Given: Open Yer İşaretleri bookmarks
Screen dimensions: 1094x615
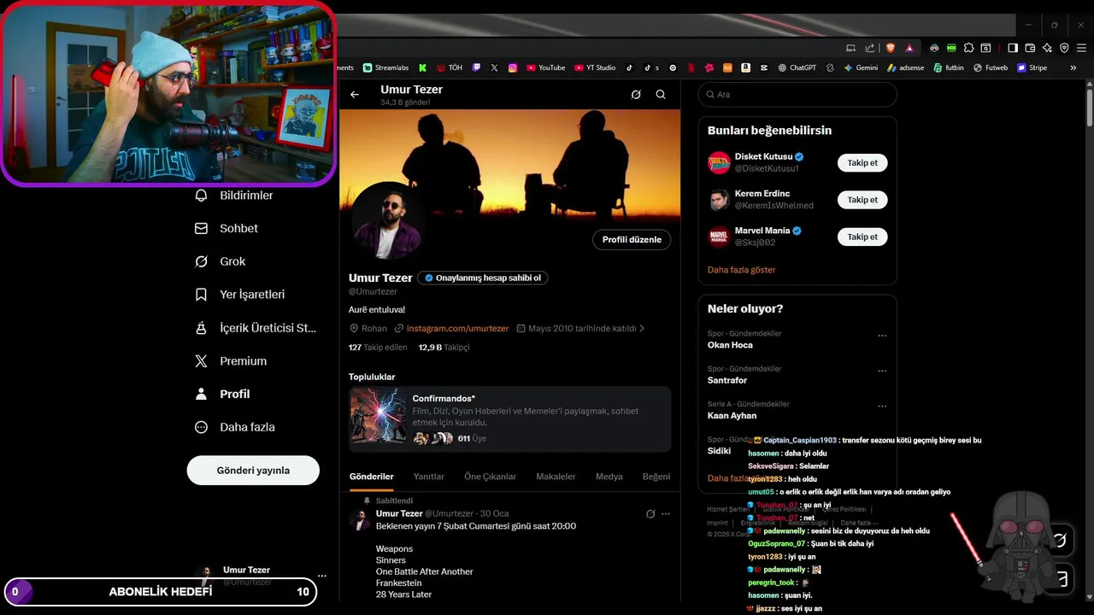Looking at the screenshot, I should point(240,295).
